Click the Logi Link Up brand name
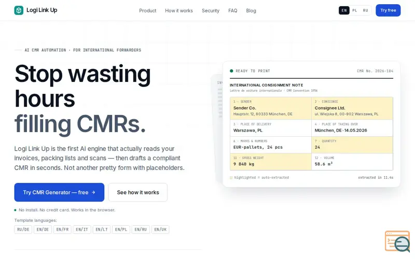 (x=42, y=10)
